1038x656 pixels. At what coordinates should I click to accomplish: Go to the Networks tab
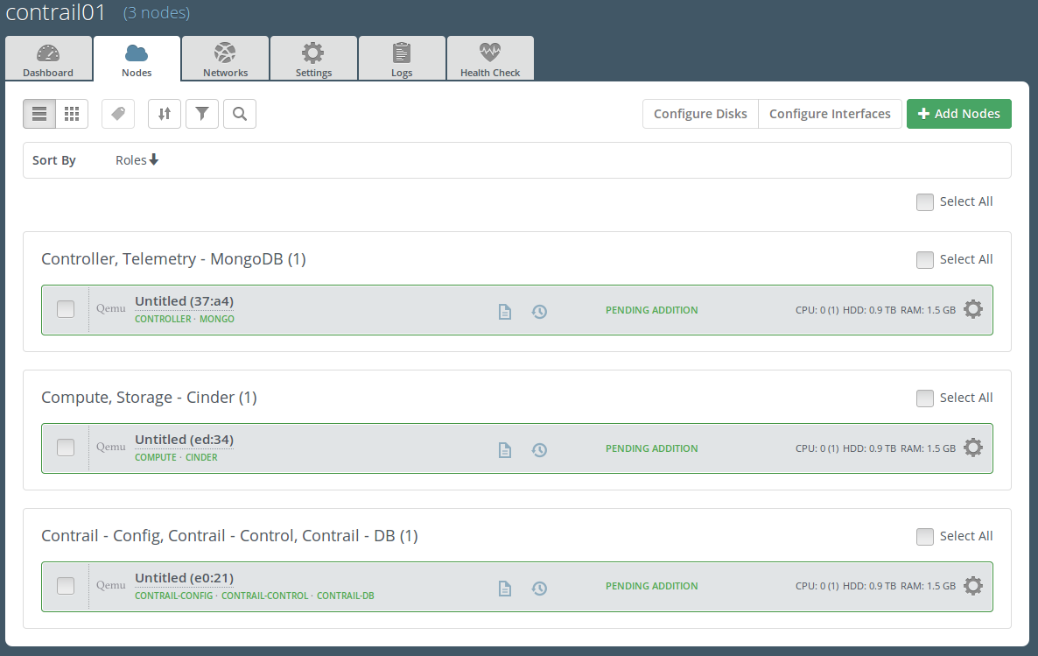coord(225,59)
